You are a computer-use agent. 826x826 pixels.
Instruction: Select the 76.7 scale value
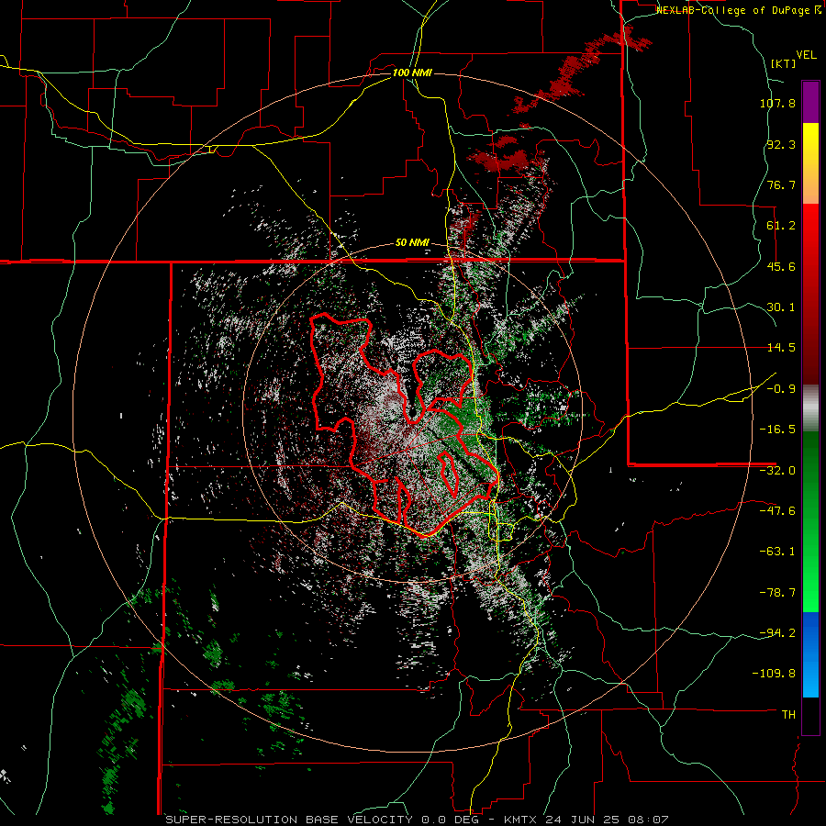[x=781, y=184]
